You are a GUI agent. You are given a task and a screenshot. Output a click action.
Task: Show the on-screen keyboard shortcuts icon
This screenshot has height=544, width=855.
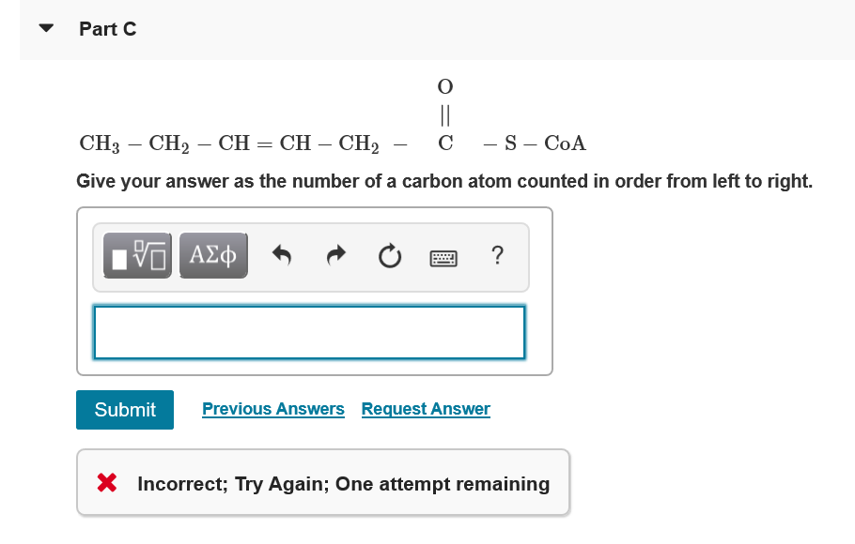pyautogui.click(x=443, y=257)
